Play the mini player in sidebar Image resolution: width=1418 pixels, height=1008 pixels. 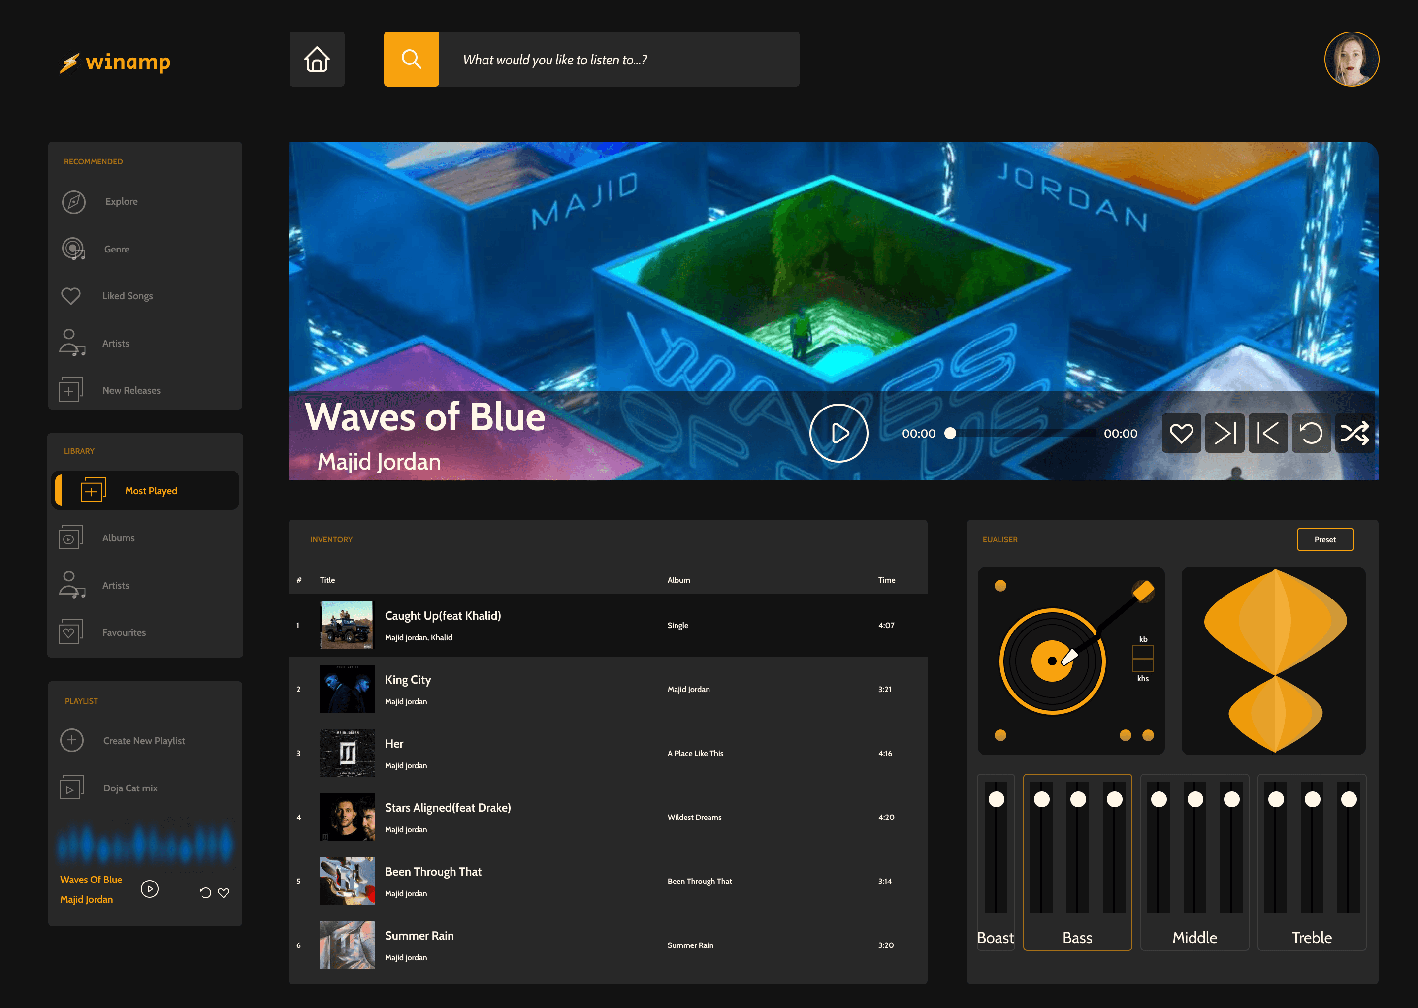click(x=150, y=889)
